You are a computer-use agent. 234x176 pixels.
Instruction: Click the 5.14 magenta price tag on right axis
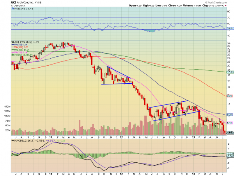pyautogui.click(x=230, y=123)
